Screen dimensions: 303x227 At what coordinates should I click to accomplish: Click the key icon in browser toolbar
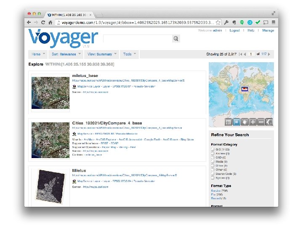coord(226,22)
